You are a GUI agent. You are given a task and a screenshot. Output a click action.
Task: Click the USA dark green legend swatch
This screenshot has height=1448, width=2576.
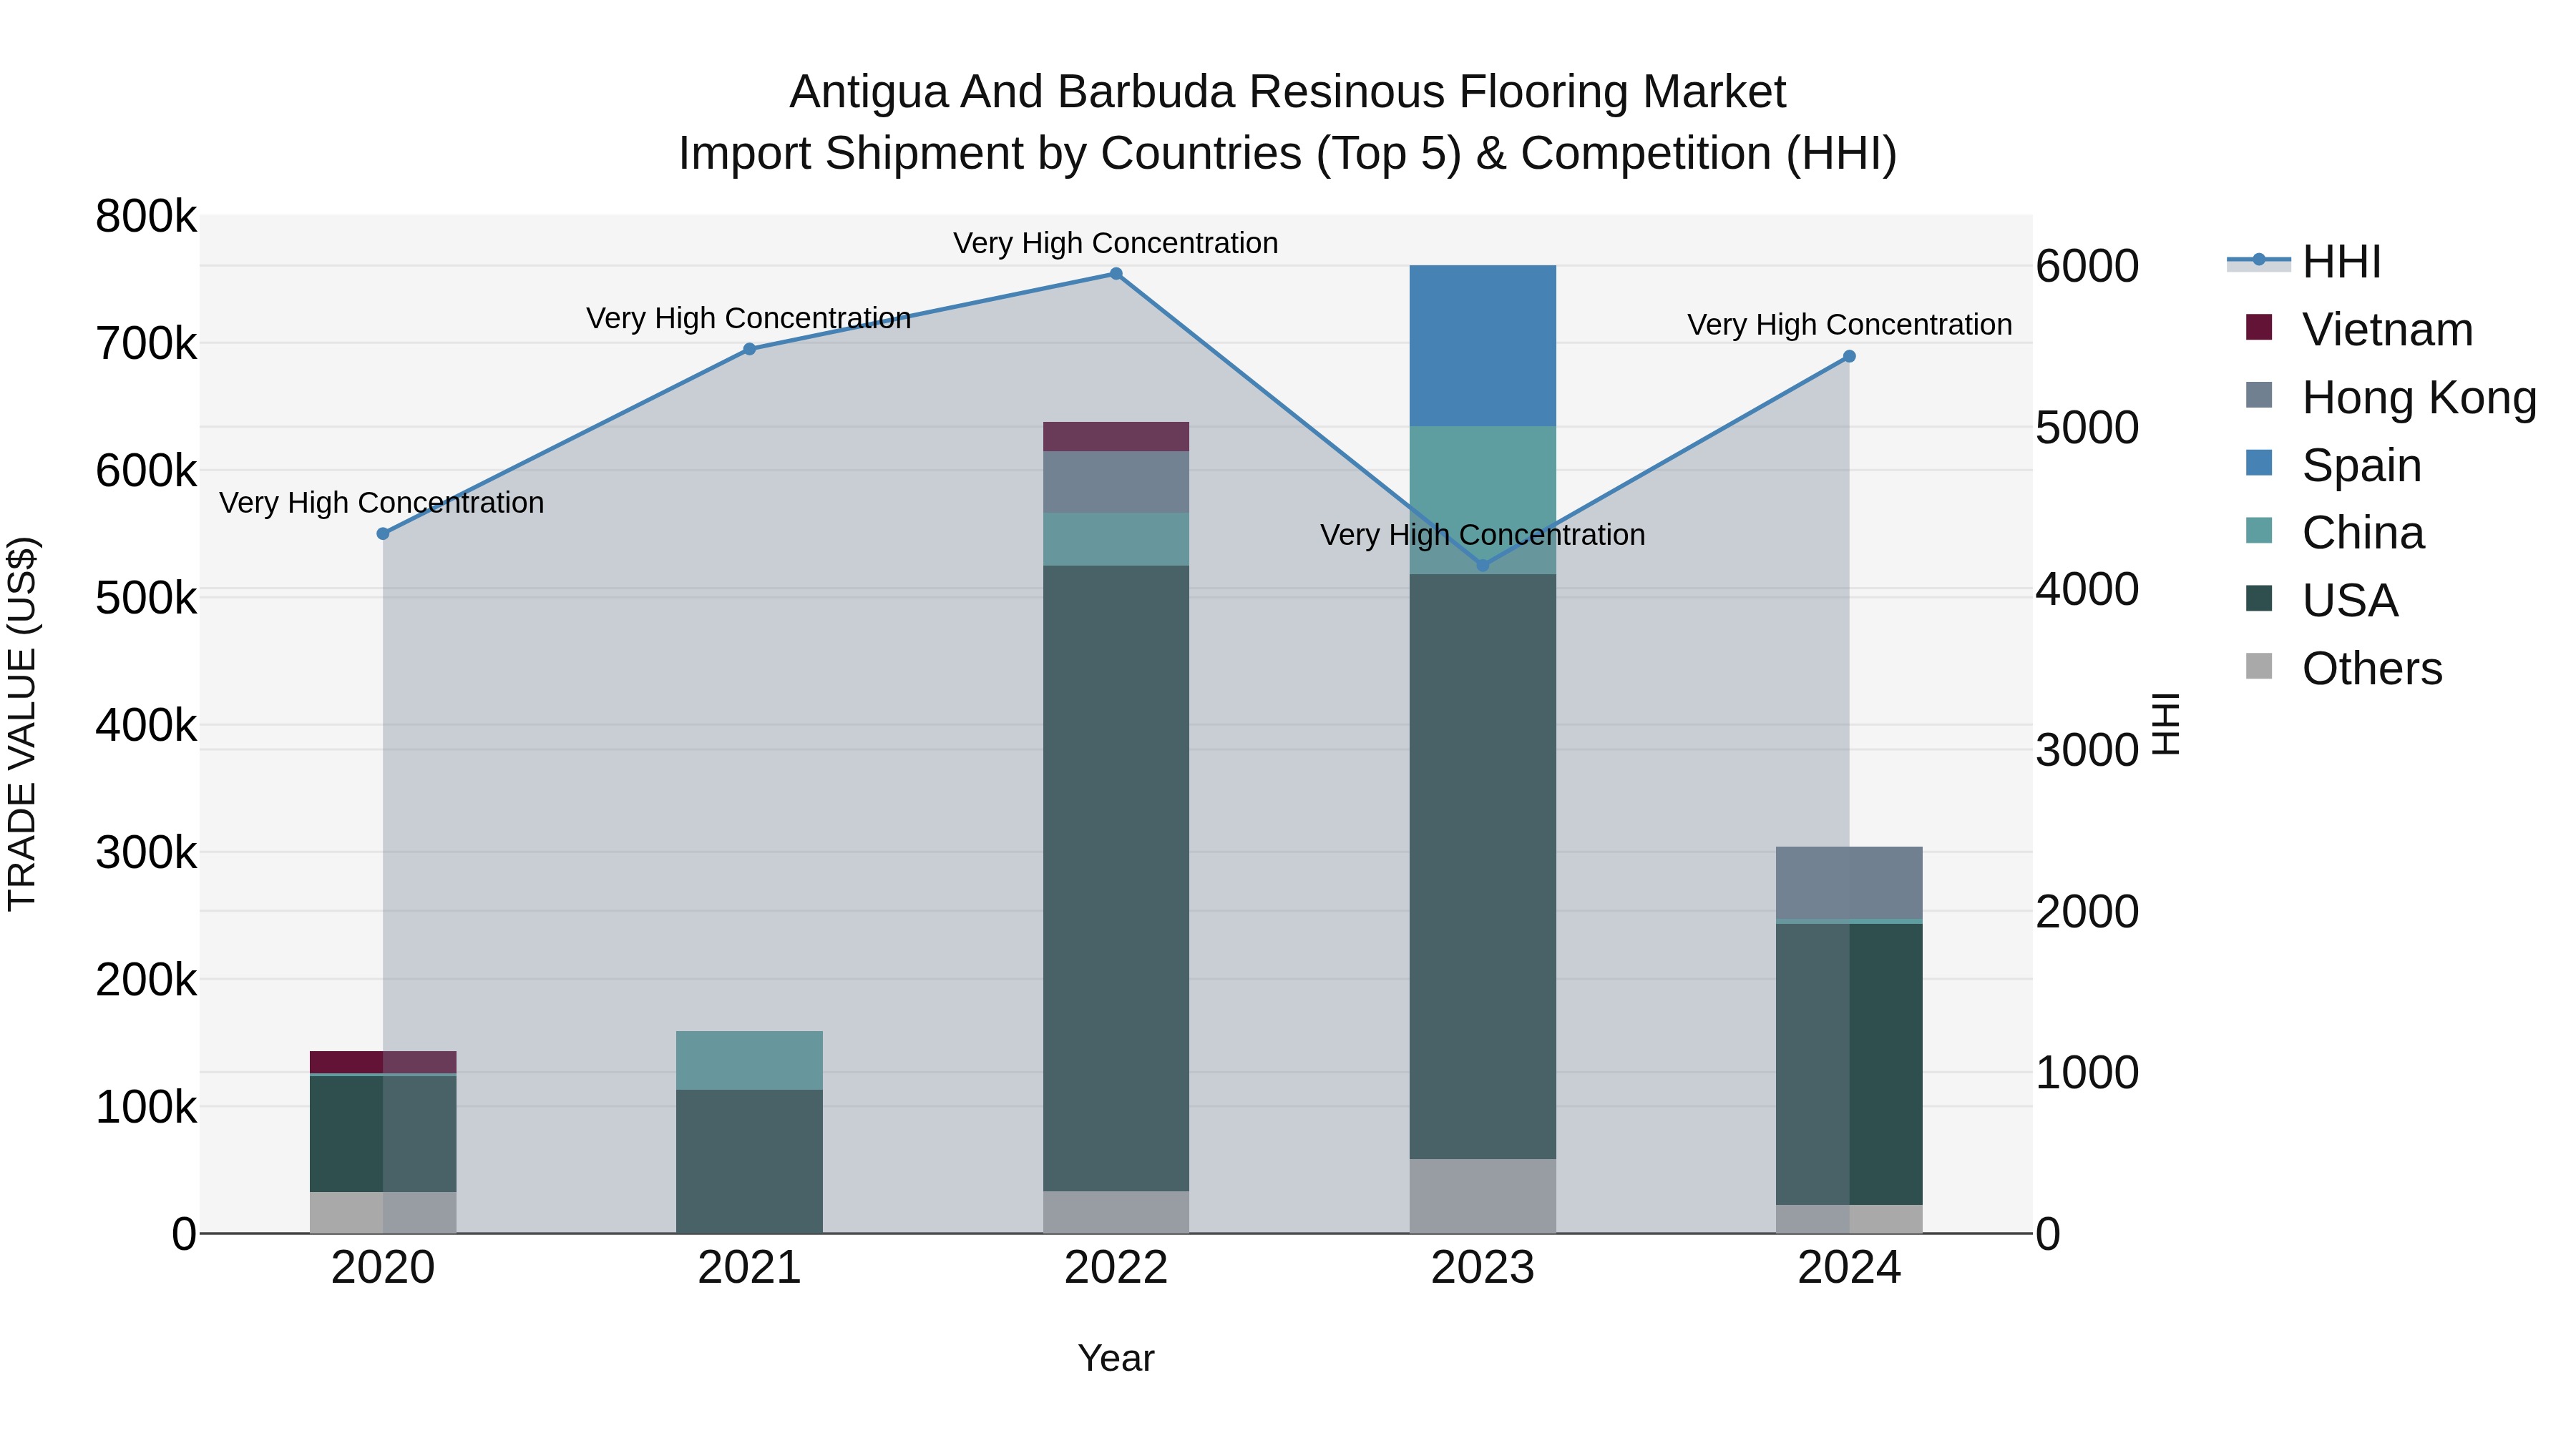2259,599
